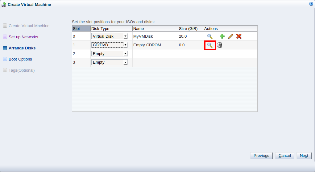Click the Name column header
This screenshot has height=172, width=315.
[155, 29]
